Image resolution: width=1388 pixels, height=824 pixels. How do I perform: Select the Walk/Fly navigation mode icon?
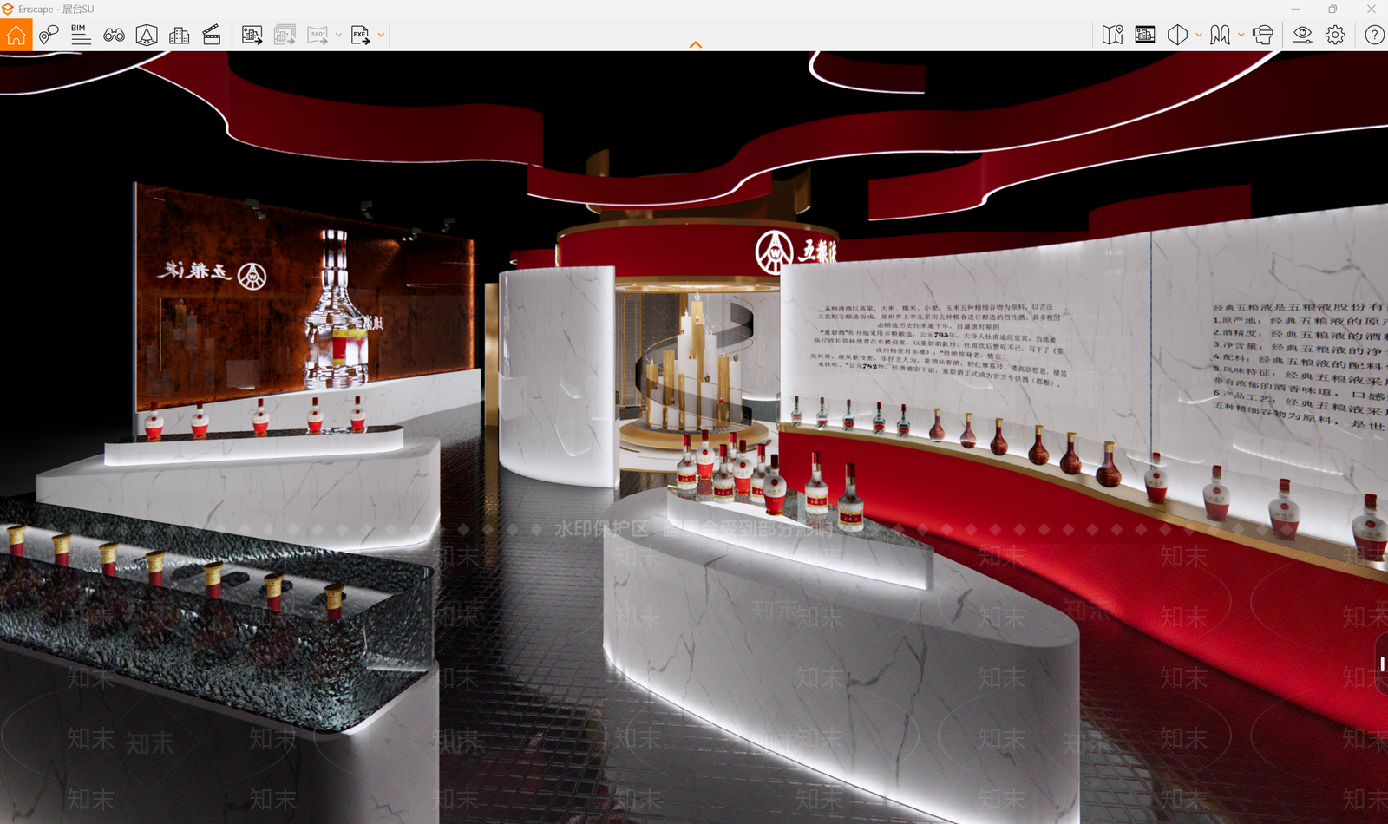[x=1220, y=35]
